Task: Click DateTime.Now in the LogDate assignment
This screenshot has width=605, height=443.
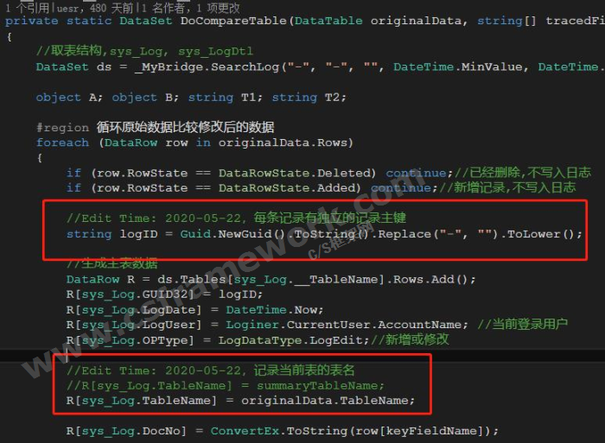Action: point(262,309)
